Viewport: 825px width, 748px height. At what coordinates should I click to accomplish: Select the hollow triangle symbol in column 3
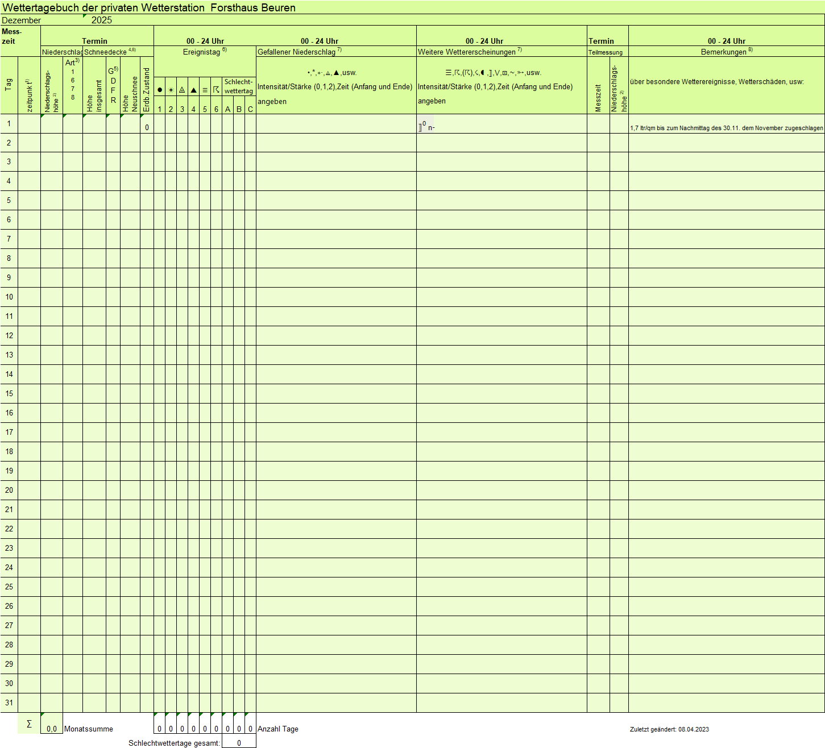point(182,90)
